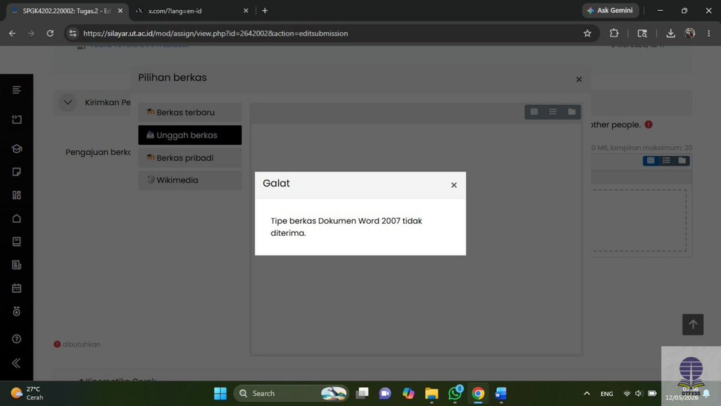Click ENG language indicator
721x406 pixels.
(x=607, y=394)
